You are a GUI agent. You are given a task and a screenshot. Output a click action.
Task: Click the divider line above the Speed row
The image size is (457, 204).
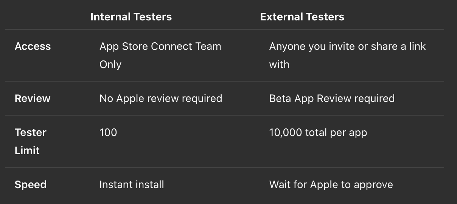pos(225,167)
